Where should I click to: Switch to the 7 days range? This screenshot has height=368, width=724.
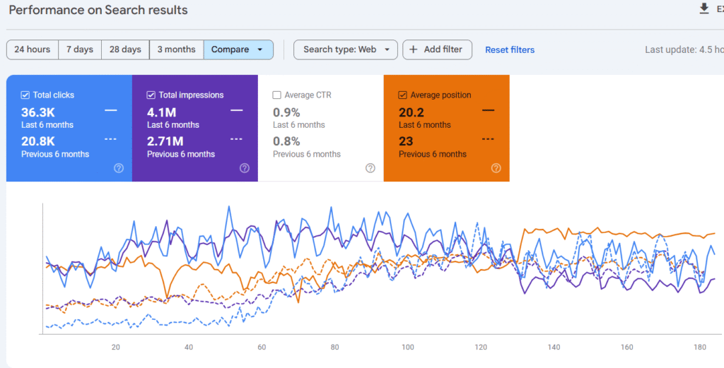tap(80, 49)
